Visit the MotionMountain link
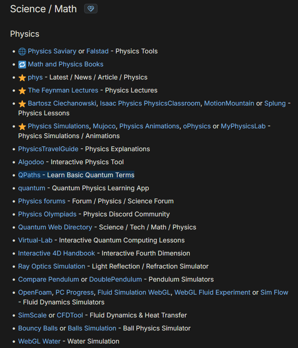298x348 pixels. [229, 103]
